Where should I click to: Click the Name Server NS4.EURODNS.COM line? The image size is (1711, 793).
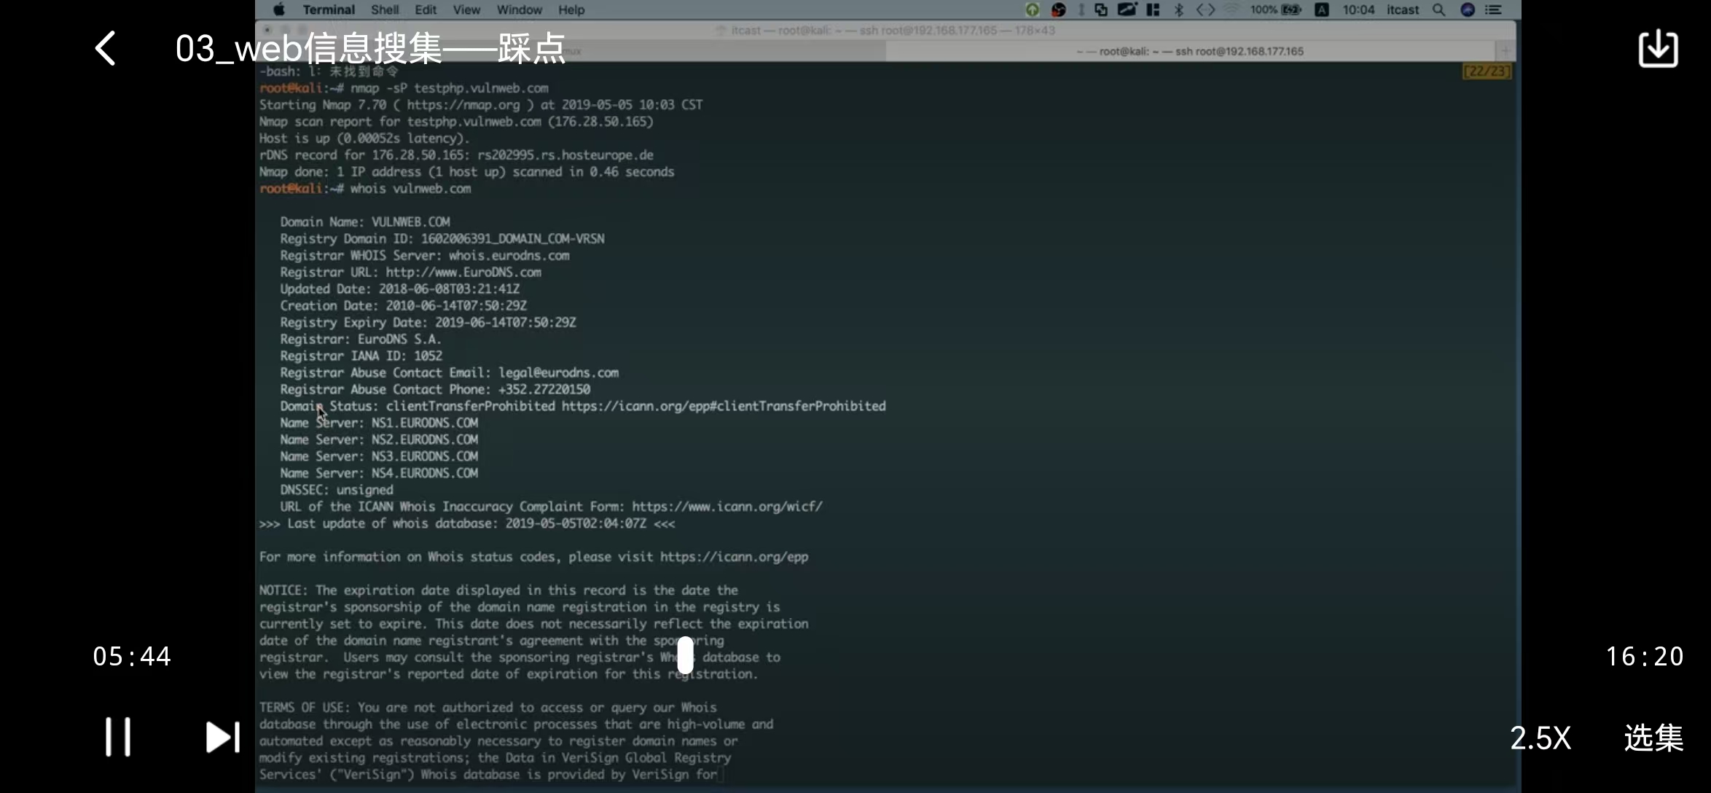coord(379,474)
